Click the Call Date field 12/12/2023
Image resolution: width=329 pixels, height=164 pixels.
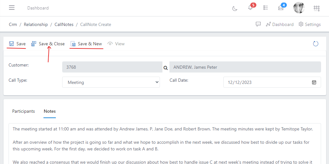click(272, 82)
